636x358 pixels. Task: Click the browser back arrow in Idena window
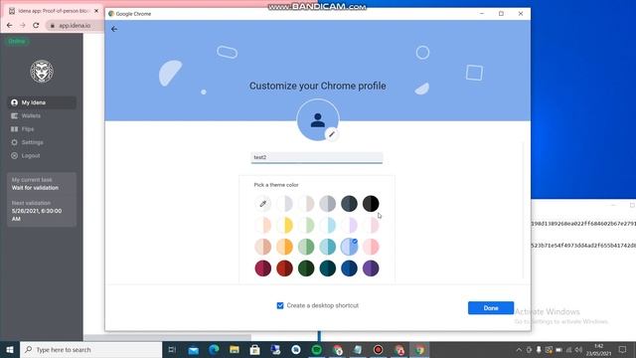pos(10,25)
